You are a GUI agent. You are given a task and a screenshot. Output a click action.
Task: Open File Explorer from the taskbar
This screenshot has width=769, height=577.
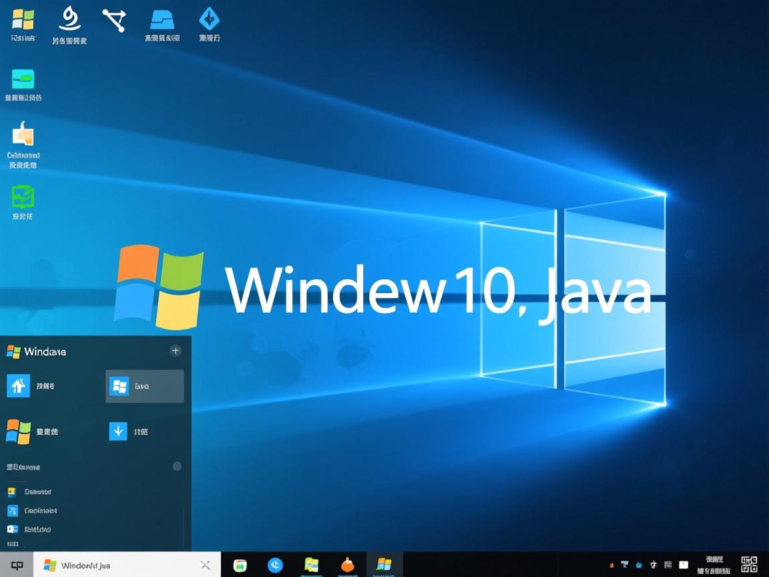pyautogui.click(x=312, y=564)
